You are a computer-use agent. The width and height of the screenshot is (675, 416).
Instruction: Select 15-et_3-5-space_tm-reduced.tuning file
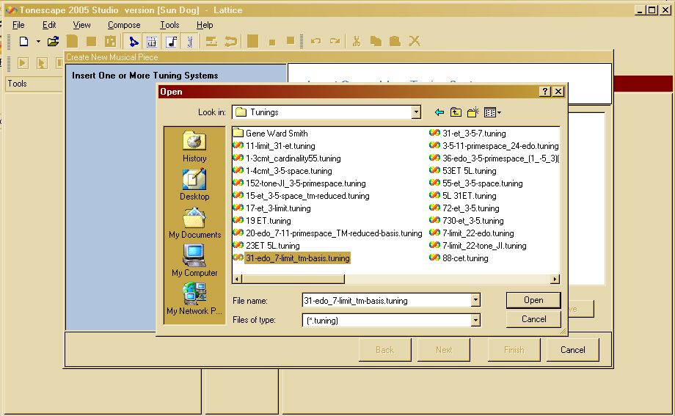(x=302, y=196)
